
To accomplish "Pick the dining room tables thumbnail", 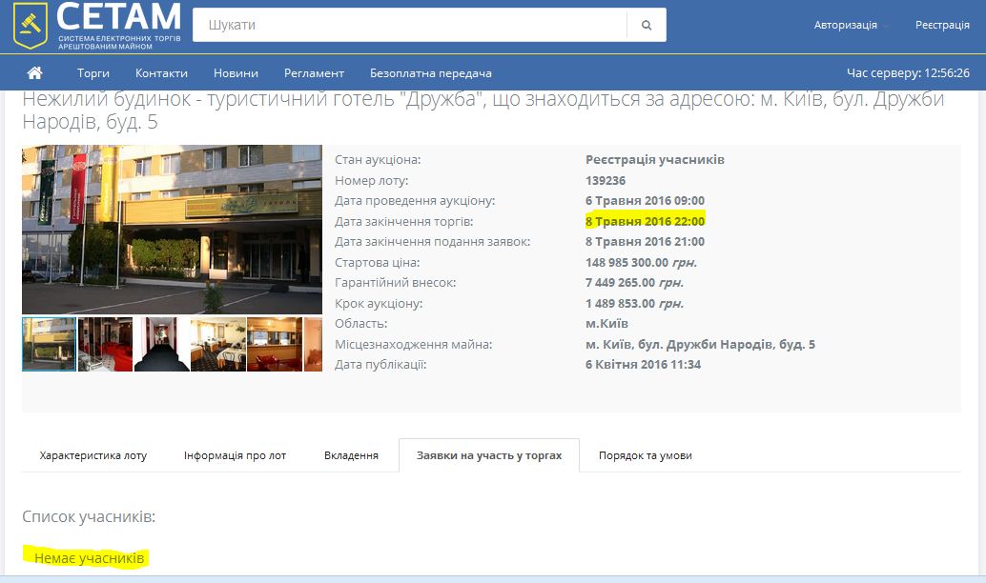I will [217, 344].
